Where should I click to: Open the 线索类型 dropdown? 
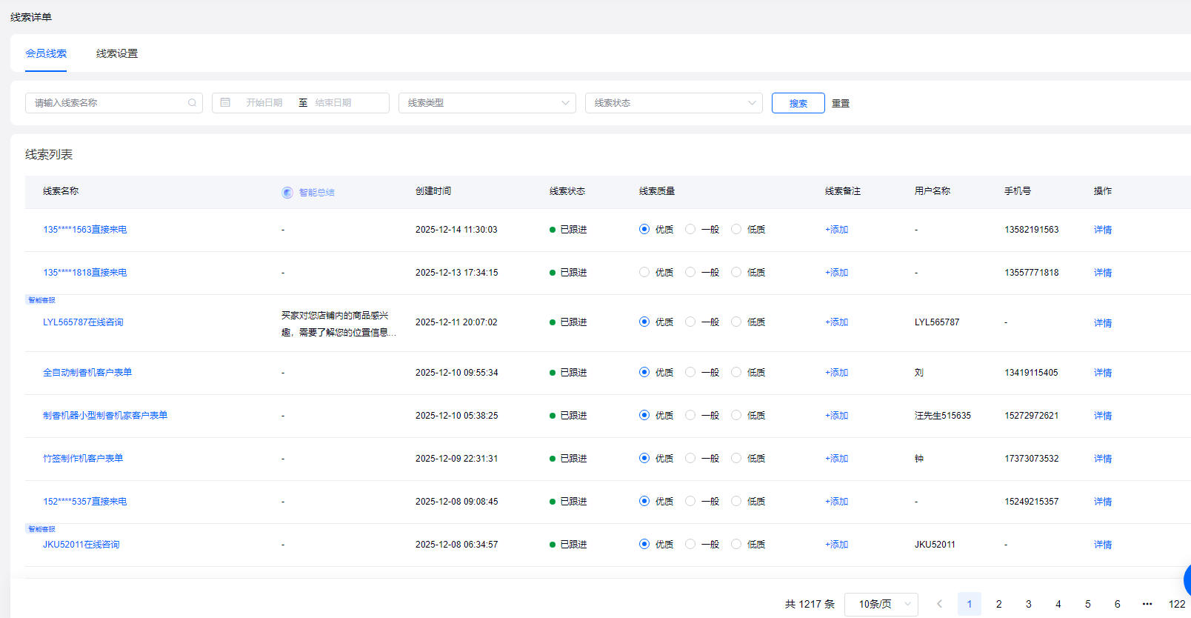pyautogui.click(x=487, y=103)
